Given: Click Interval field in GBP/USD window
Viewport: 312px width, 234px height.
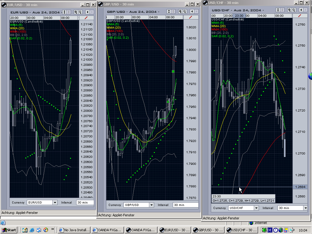Looking at the screenshot, I should coord(186,205).
